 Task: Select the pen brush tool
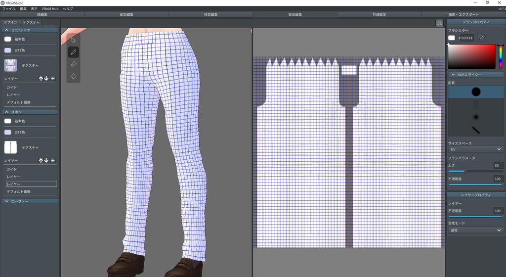(x=73, y=52)
